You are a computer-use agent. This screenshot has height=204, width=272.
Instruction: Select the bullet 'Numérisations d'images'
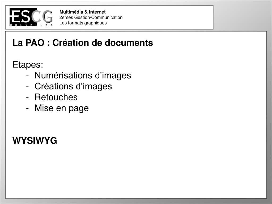coord(83,75)
